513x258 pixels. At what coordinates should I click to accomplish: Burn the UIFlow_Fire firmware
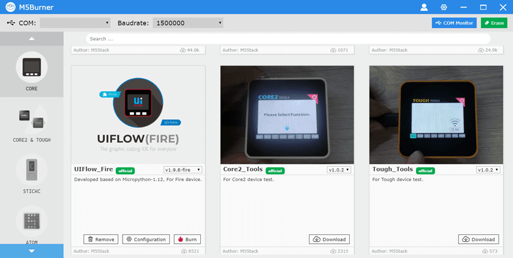click(187, 239)
